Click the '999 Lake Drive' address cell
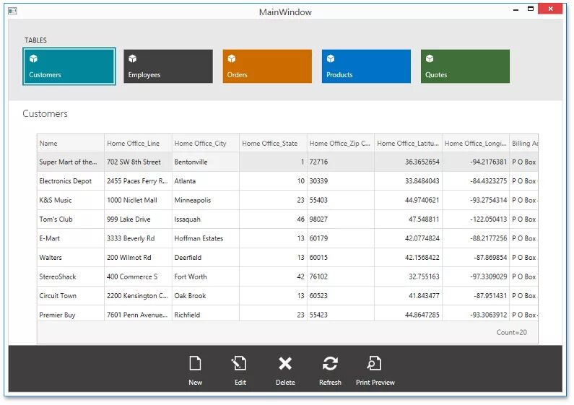The width and height of the screenshot is (574, 405). tap(138, 219)
